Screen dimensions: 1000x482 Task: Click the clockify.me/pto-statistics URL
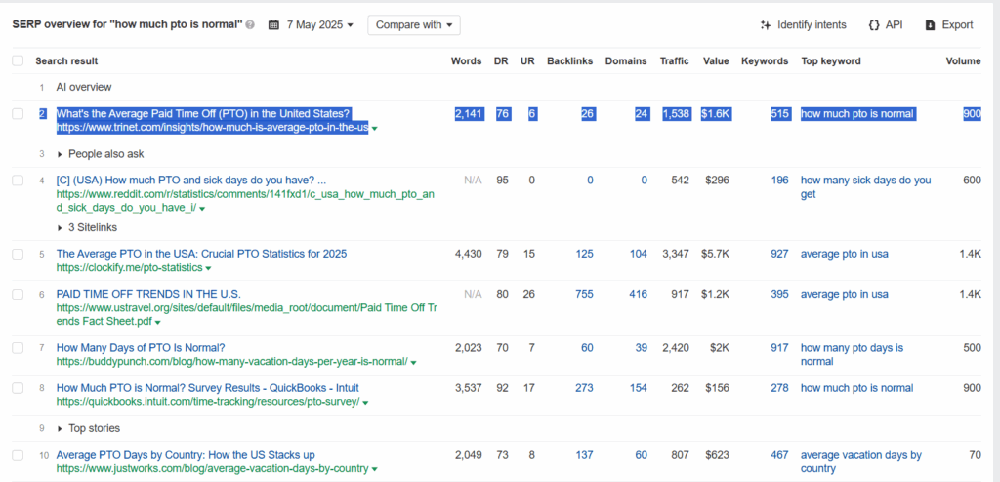(130, 267)
